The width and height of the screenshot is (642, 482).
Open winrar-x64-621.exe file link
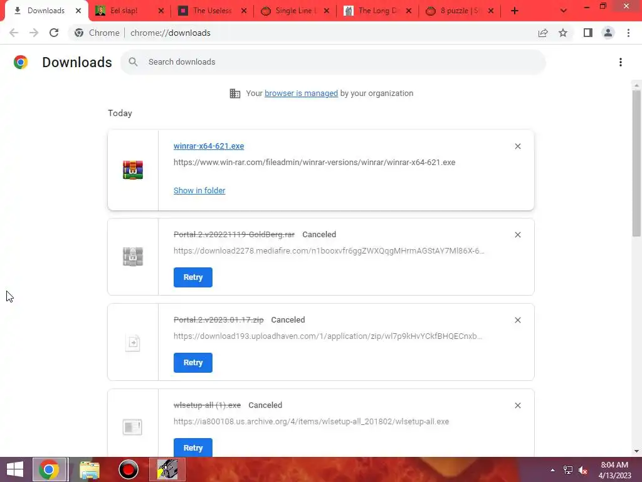[209, 146]
